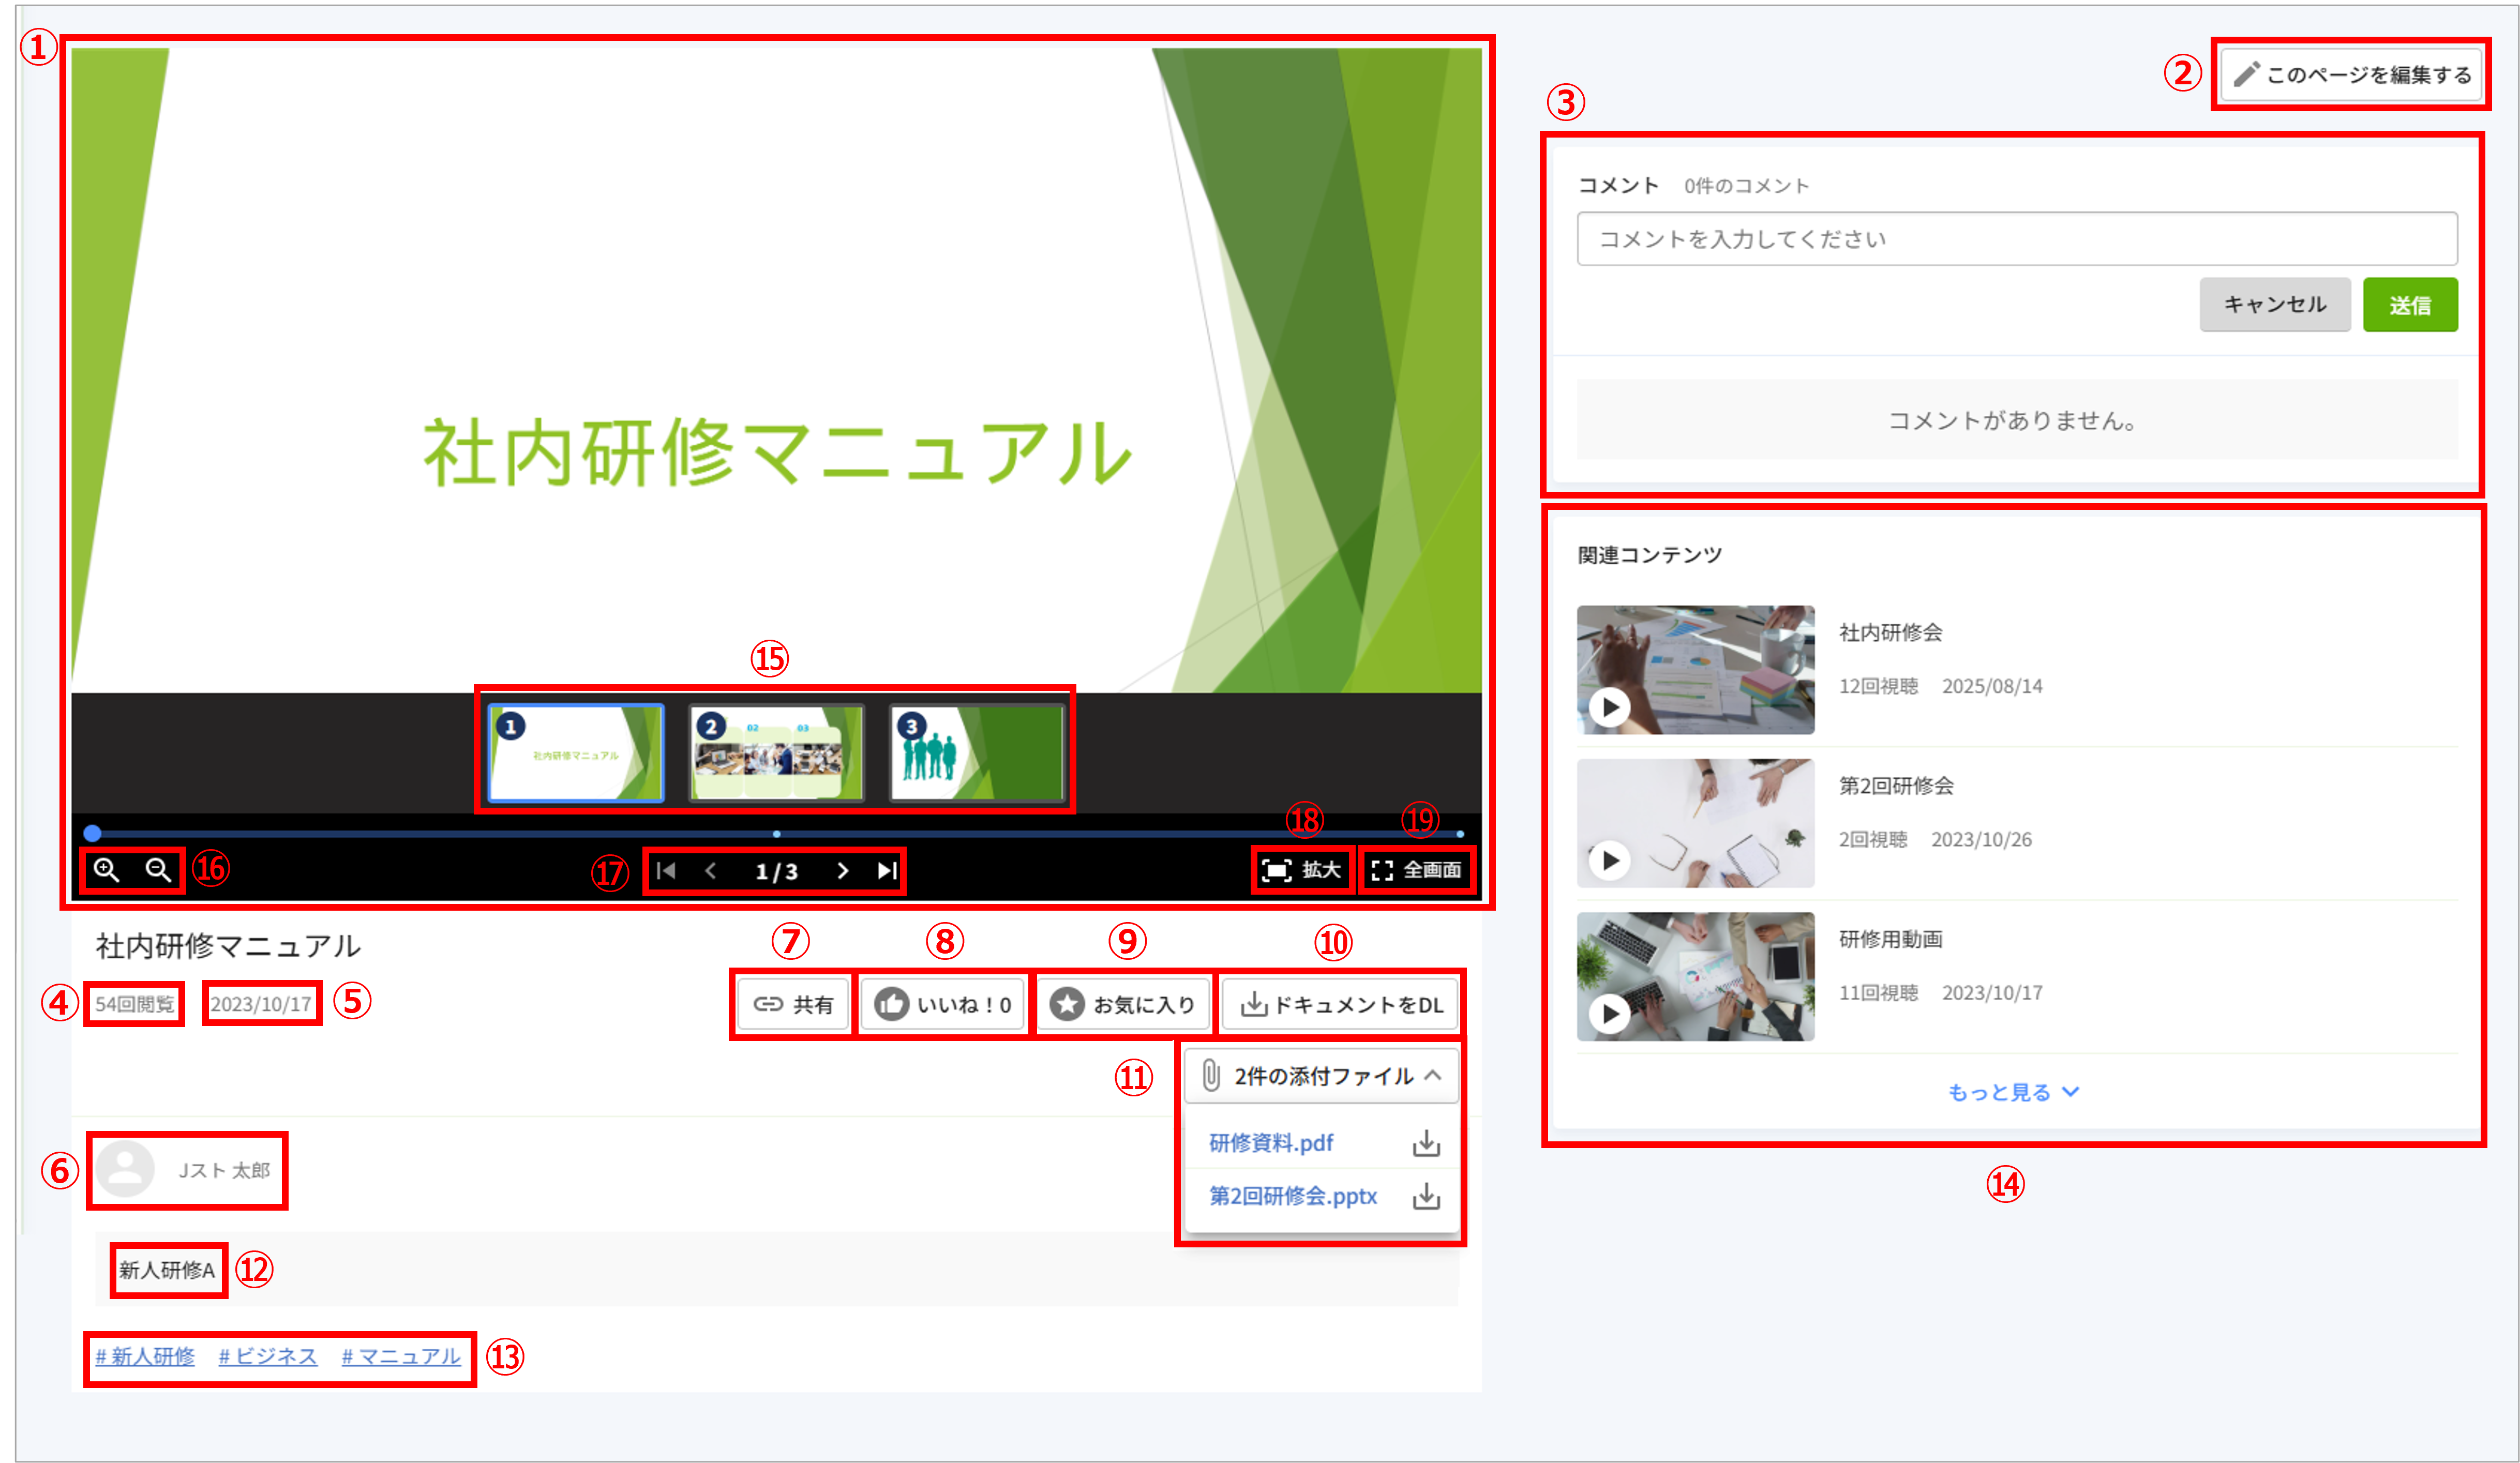Download 研修資料.pdf via its download icon

click(x=1426, y=1143)
